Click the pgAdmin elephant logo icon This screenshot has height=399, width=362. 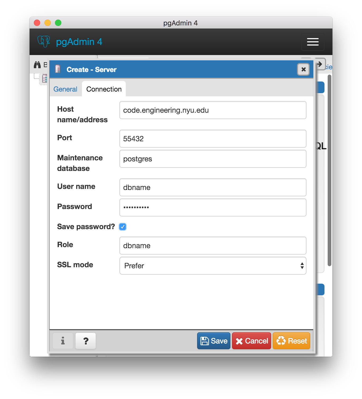pos(44,42)
